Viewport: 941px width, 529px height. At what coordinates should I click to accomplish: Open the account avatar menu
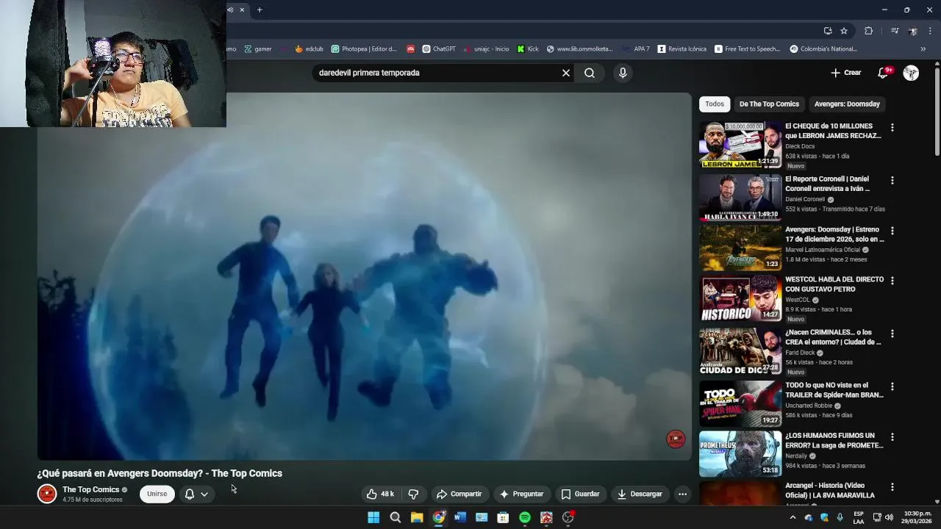[911, 73]
